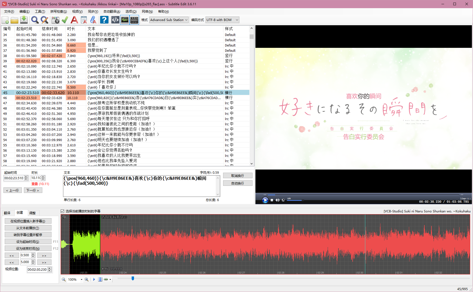The width and height of the screenshot is (473, 292).
Task: Open Help with the question mark icon
Action: click(x=104, y=20)
